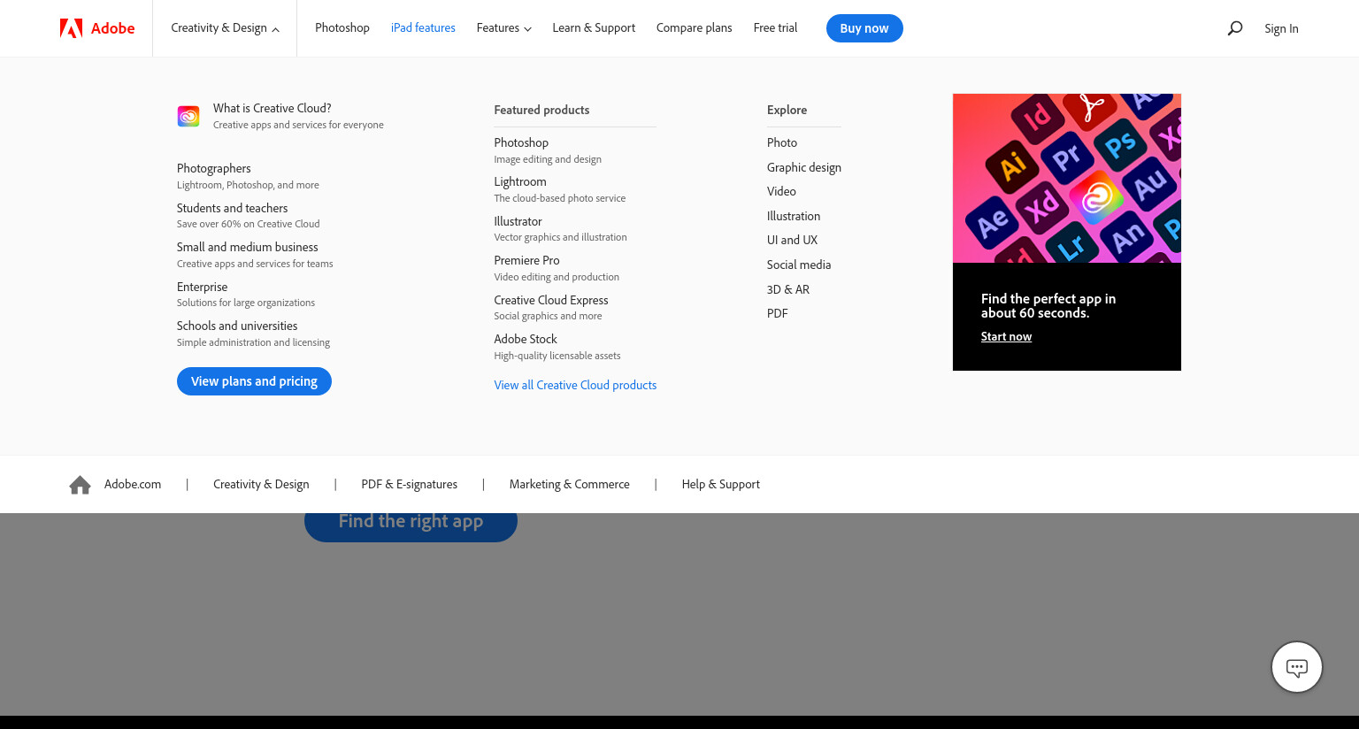
Task: Open PDF & E-signatures link
Action: point(410,484)
